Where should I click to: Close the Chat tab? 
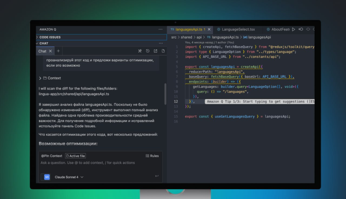click(50, 51)
